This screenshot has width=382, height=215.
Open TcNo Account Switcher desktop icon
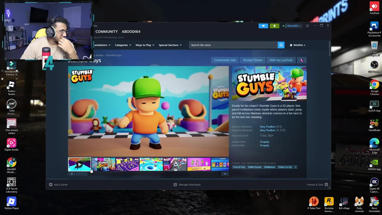(11, 107)
